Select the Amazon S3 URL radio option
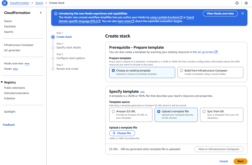 [x=113, y=111]
